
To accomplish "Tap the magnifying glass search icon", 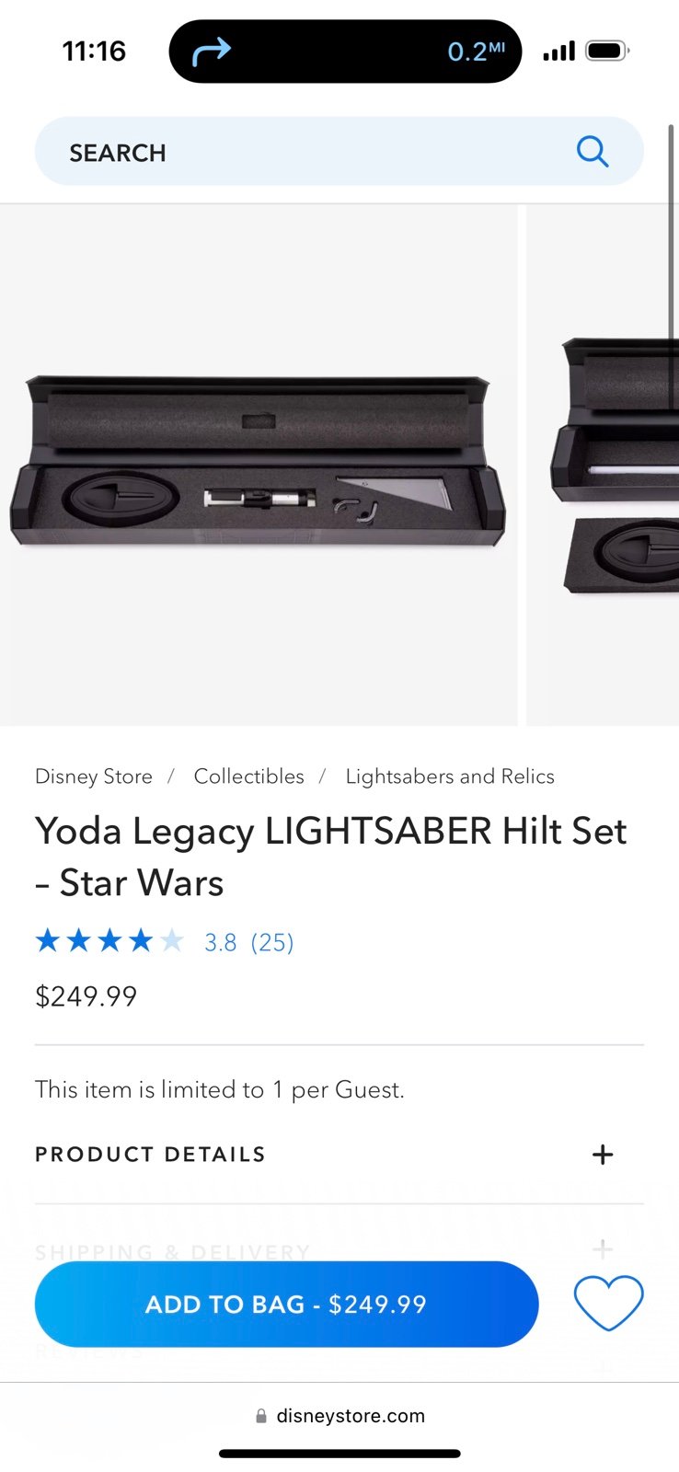I will click(593, 151).
